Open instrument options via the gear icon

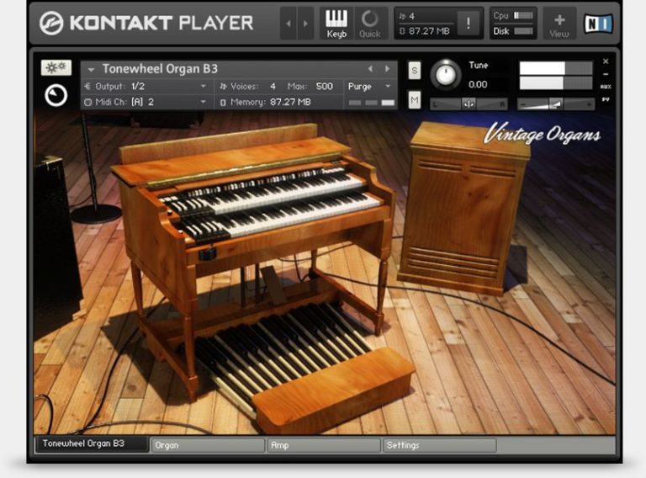pos(56,67)
